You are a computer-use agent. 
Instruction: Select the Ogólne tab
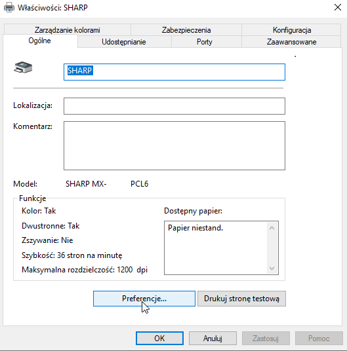point(39,41)
